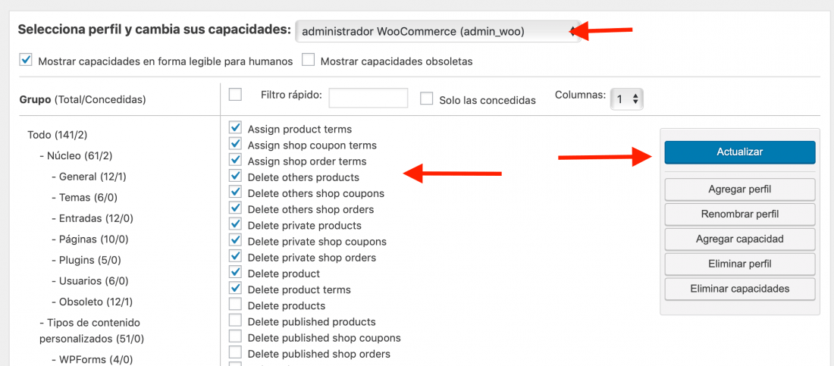Check Solo las concedidas option

(427, 99)
